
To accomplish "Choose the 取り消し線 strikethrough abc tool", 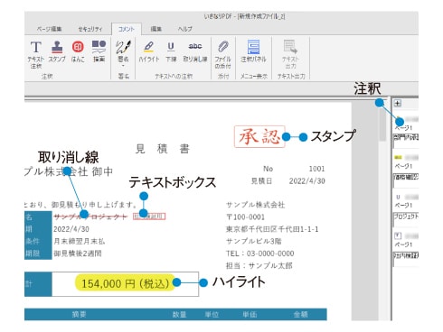I will pyautogui.click(x=195, y=51).
